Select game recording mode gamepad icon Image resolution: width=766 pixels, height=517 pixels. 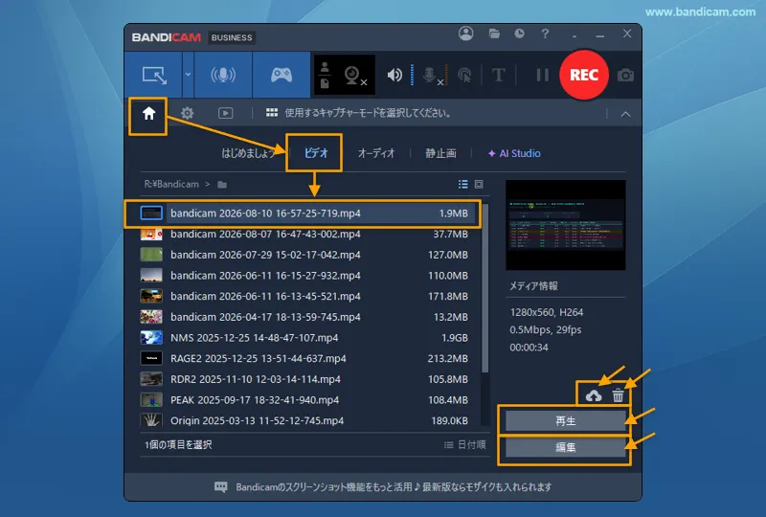282,75
